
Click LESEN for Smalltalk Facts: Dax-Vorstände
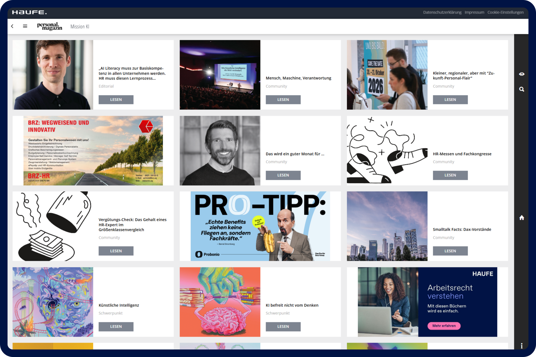[x=450, y=251]
